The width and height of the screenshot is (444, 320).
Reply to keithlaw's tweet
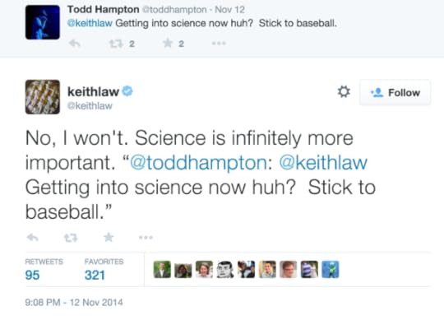coord(32,237)
